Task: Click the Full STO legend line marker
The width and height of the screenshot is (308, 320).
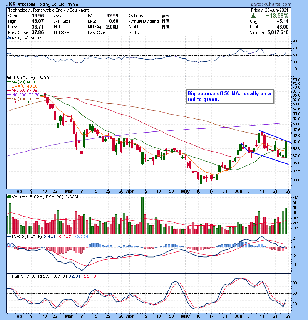Action: [8, 277]
